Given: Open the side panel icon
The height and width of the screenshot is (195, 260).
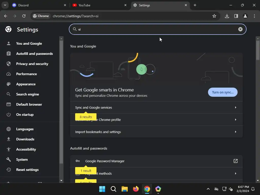Looking at the screenshot, I should tap(236, 16).
